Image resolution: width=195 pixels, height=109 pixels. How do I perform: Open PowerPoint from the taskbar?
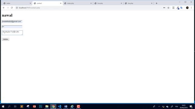[34, 106]
